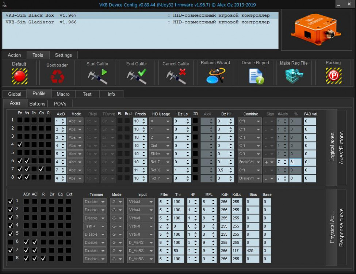This screenshot has height=274, width=356.
Task: Enable the En checkbox for logical axis 1
Action: pyautogui.click(x=20, y=120)
